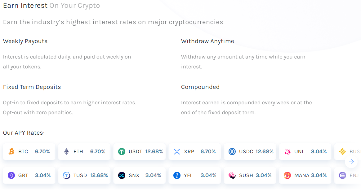This screenshot has width=361, height=191.
Task: Select the Synthetix SNX icon
Action: click(122, 175)
